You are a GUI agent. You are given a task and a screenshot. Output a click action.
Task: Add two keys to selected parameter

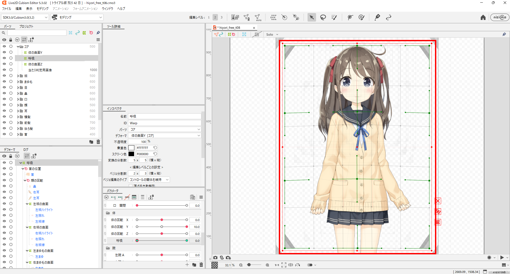(x=113, y=197)
